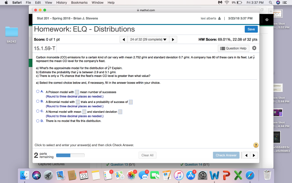
Task: Go back one exercise with the left arrow
Action: tap(123, 39)
